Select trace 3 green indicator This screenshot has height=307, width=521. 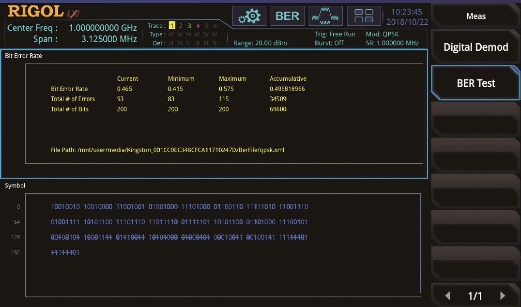(x=189, y=25)
